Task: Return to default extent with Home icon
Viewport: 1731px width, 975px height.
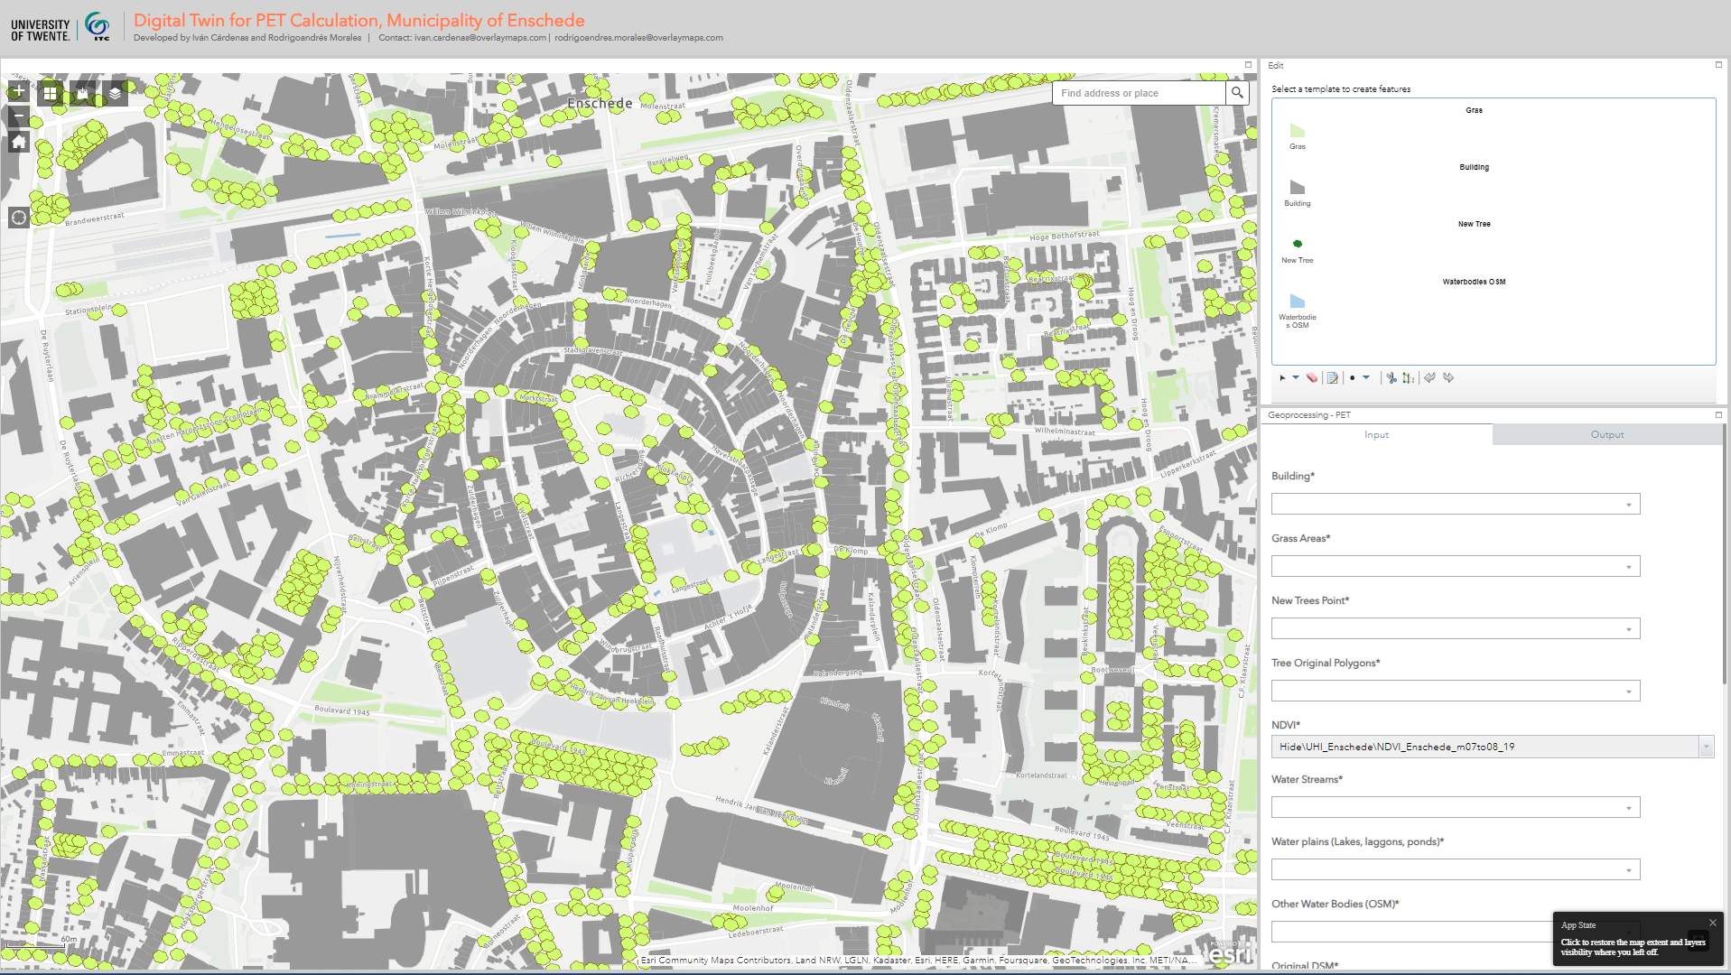Action: click(18, 141)
